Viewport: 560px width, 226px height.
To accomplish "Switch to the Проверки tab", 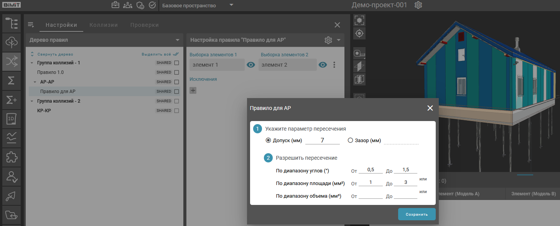I will click(x=144, y=25).
